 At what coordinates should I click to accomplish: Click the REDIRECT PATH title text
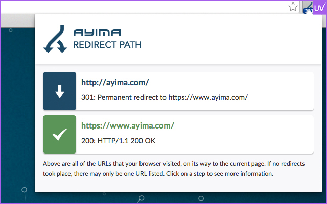[x=107, y=45]
